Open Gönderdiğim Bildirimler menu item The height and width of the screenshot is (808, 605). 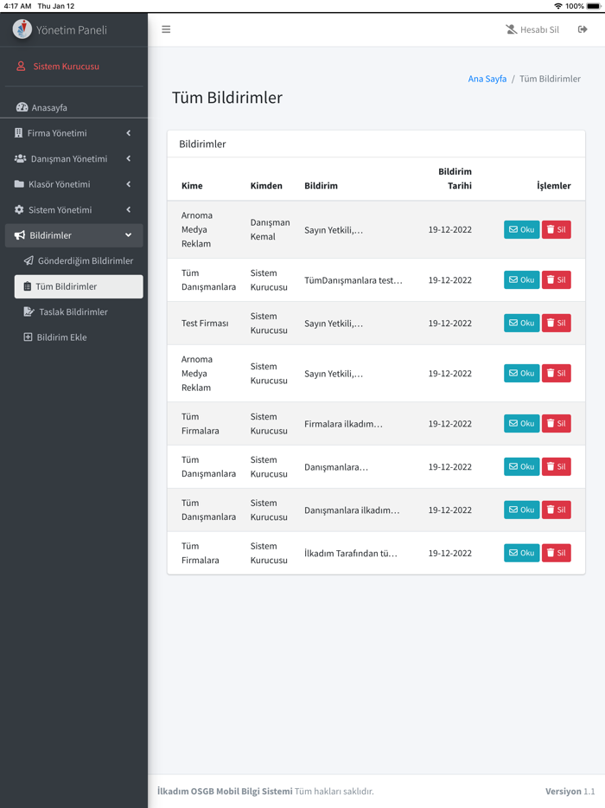point(79,260)
